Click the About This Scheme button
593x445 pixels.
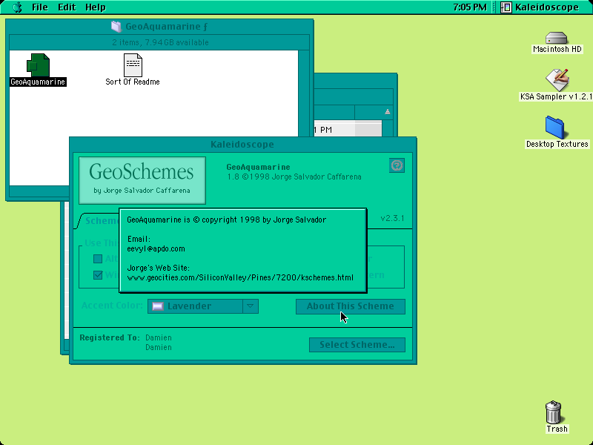pos(350,306)
